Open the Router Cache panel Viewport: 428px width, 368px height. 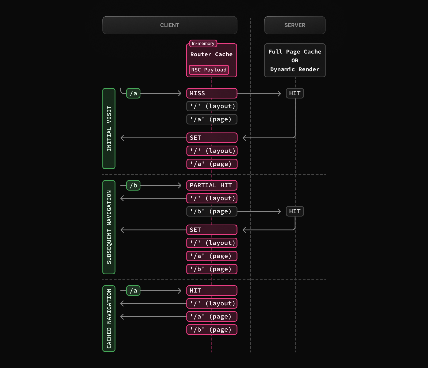click(211, 54)
